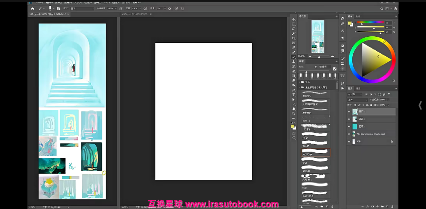Click the Navigator preview thumbnail
Viewport: 426px width, 209px height.
tap(317, 36)
